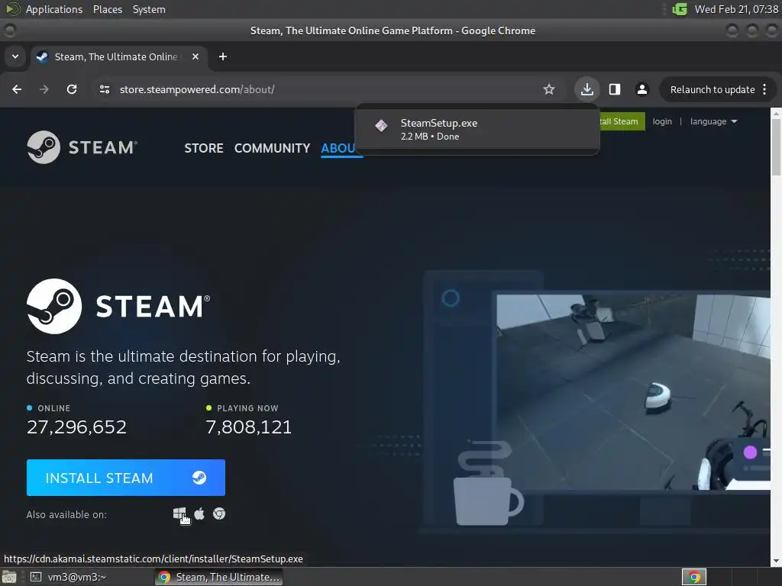Click the Chrome forward arrow
The image size is (782, 586).
tap(44, 89)
